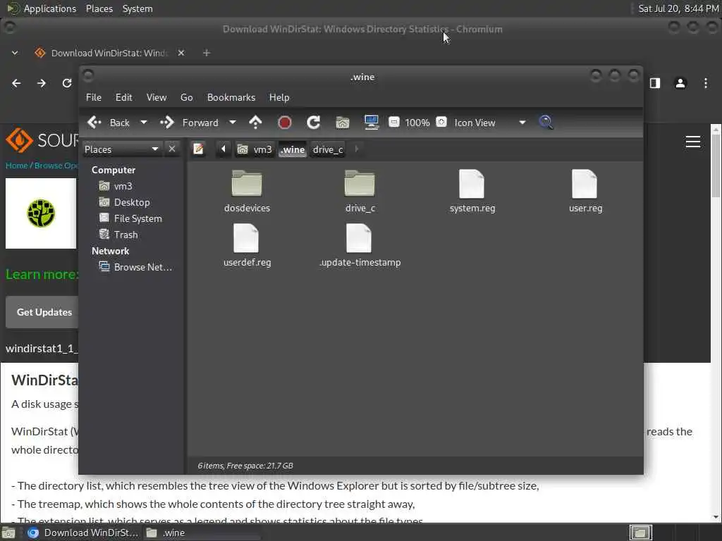Open the Edit menu
This screenshot has height=541, width=722.
[123, 97]
